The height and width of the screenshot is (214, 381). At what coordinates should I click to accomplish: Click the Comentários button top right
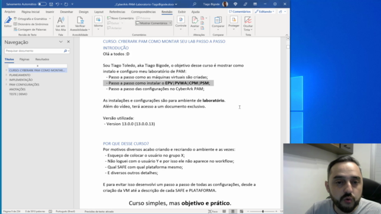pos(239,12)
